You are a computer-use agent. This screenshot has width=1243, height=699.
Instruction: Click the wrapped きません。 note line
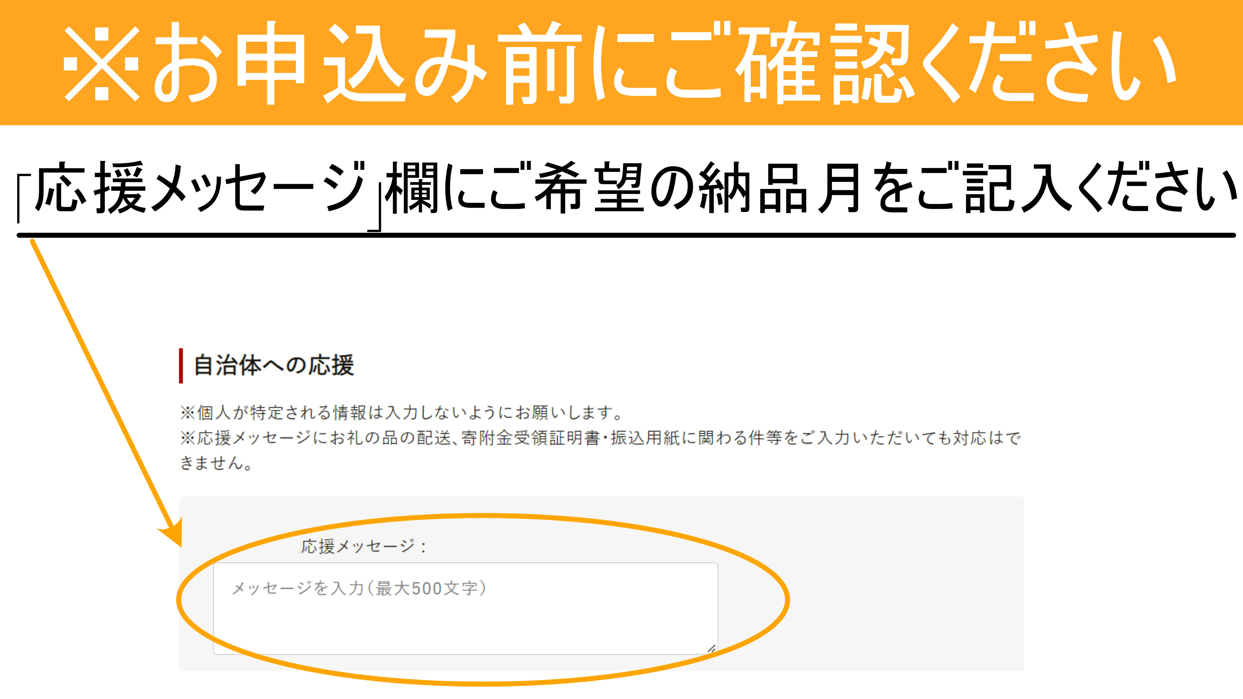click(x=216, y=463)
